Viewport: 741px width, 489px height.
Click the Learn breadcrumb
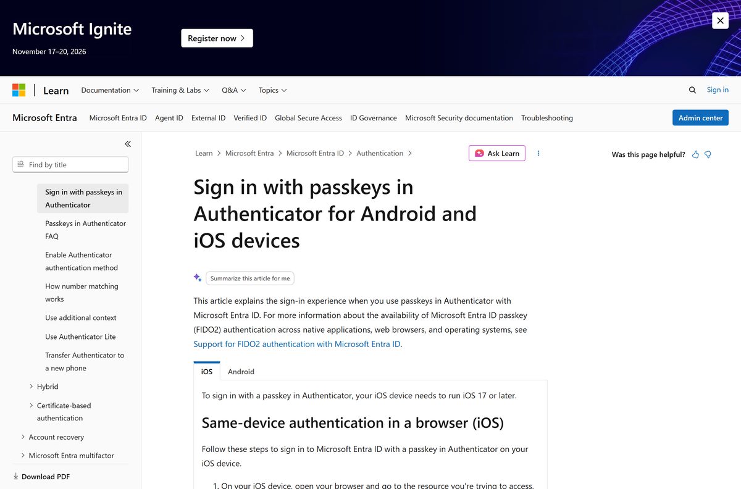(x=204, y=153)
